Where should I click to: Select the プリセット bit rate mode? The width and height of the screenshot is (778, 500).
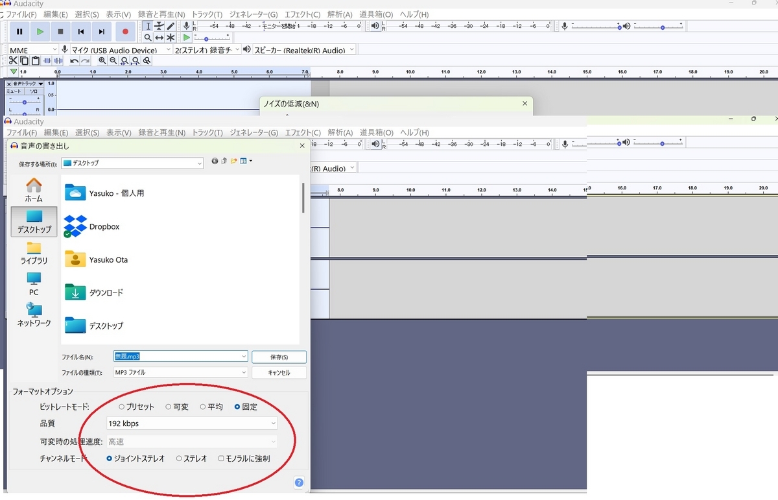click(137, 407)
